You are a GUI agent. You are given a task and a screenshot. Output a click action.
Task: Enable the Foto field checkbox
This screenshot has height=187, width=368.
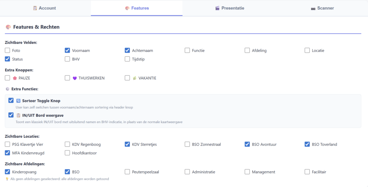(x=8, y=50)
